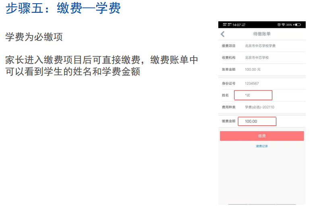This screenshot has width=321, height=208.
Task: Click the 14:07 clock in status bar
Action: [x=236, y=25]
